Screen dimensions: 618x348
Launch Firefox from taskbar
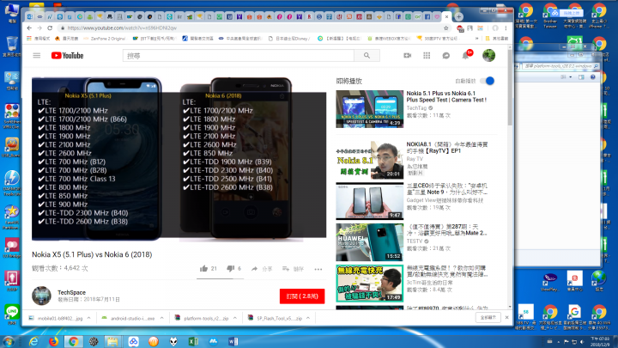pos(53,342)
